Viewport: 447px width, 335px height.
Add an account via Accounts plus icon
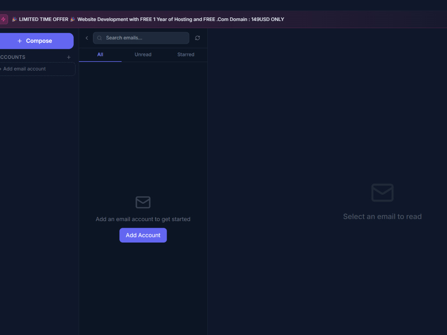click(x=69, y=57)
